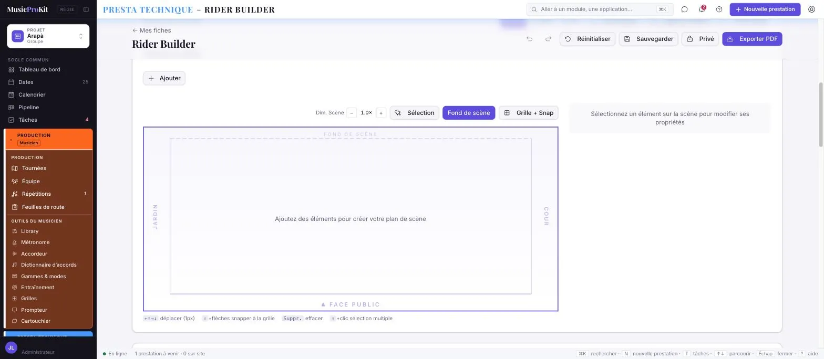Click the Dates calendar icon
Screen dimensions: 824x359
pos(11,82)
